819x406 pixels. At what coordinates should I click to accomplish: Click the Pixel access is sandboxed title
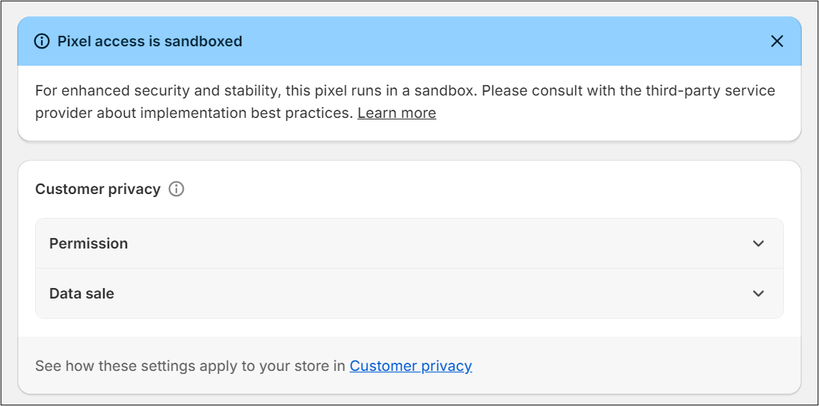pos(149,41)
